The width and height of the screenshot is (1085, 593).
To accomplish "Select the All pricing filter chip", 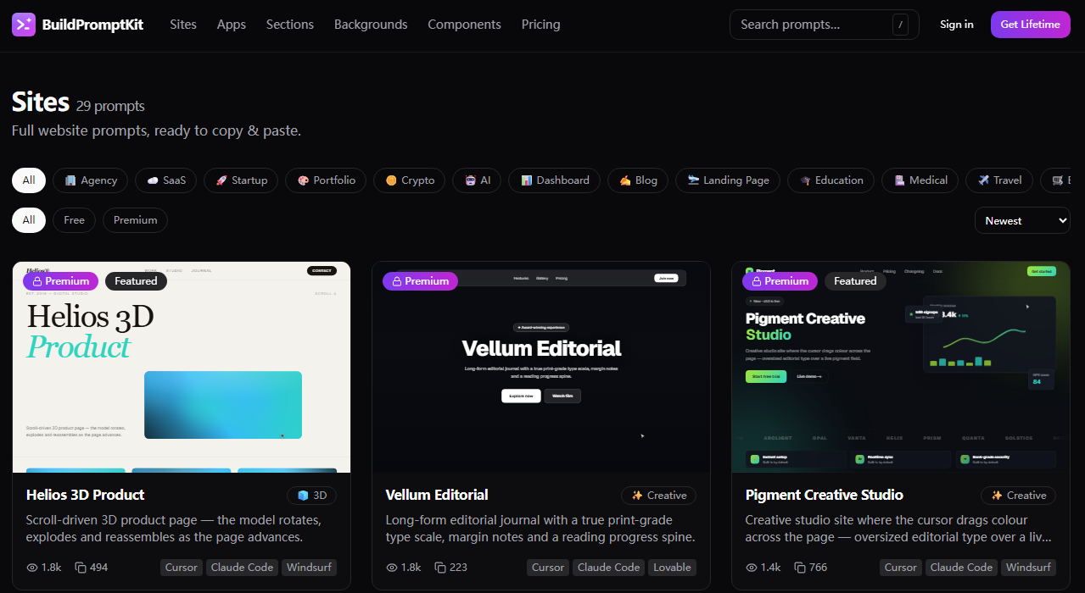I will click(29, 220).
